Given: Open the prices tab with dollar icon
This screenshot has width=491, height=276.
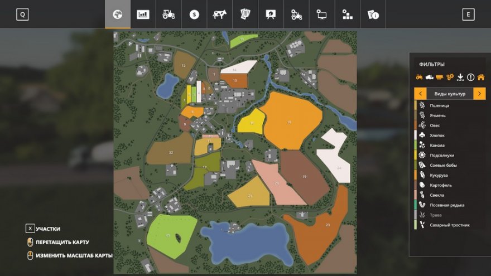Looking at the screenshot, I should 194,14.
